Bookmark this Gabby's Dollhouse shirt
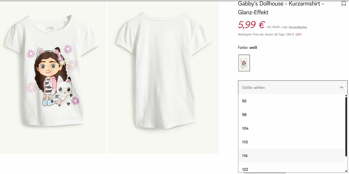 pos(343,4)
